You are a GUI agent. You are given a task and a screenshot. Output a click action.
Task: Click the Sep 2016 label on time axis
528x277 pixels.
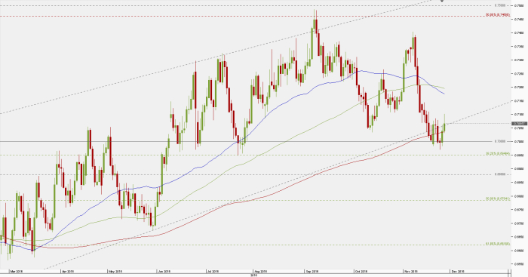click(312, 271)
